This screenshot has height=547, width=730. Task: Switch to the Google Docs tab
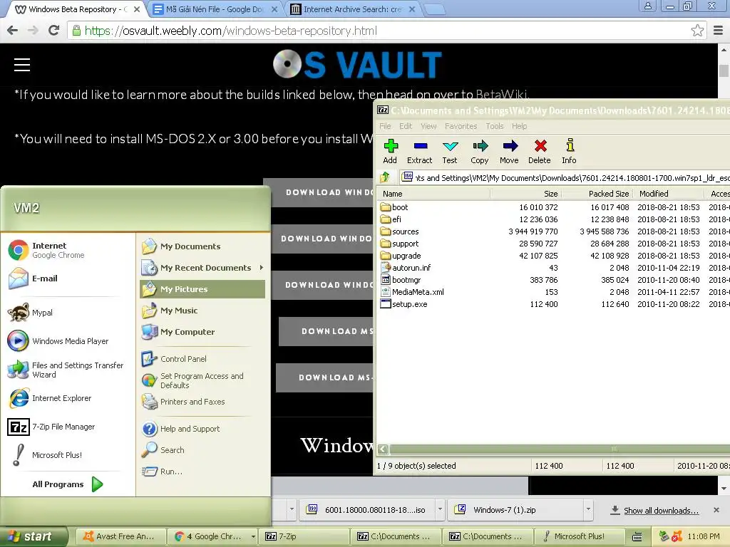click(x=215, y=9)
